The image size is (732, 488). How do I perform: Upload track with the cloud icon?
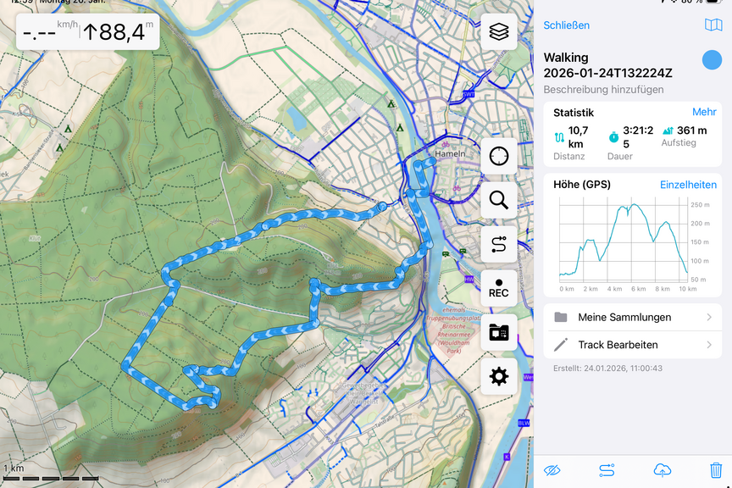click(x=662, y=469)
